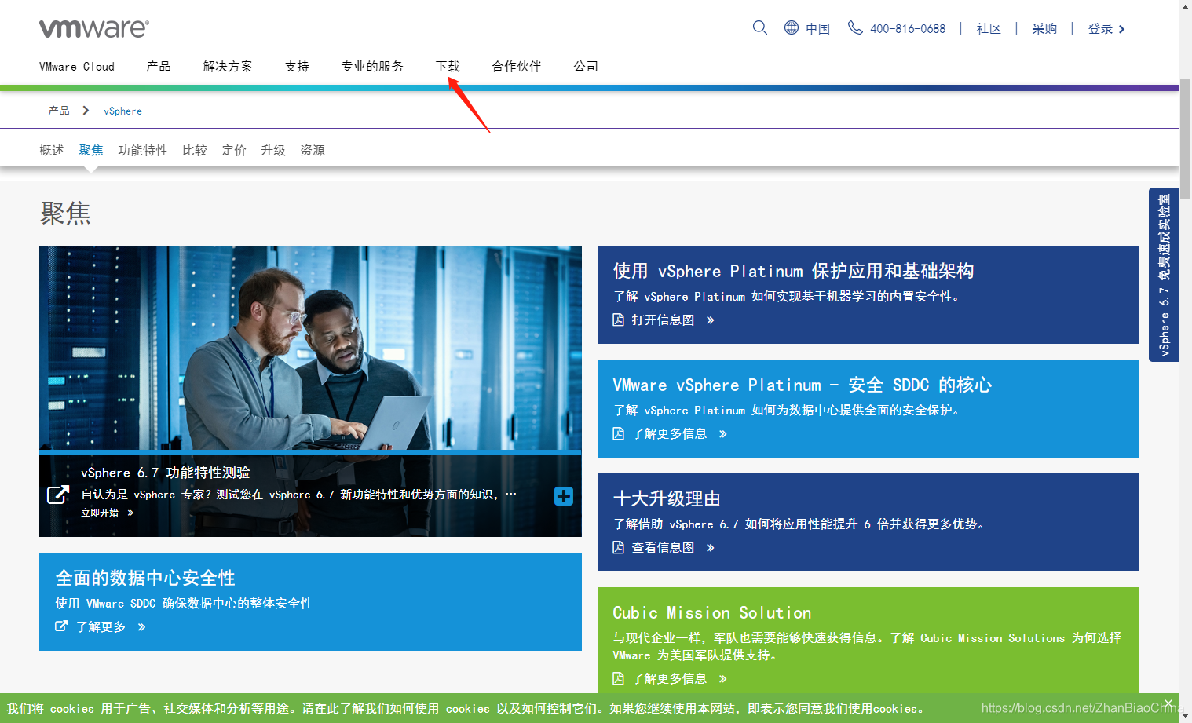The height and width of the screenshot is (723, 1192).
Task: Open the VMware Cloud menu
Action: [77, 67]
